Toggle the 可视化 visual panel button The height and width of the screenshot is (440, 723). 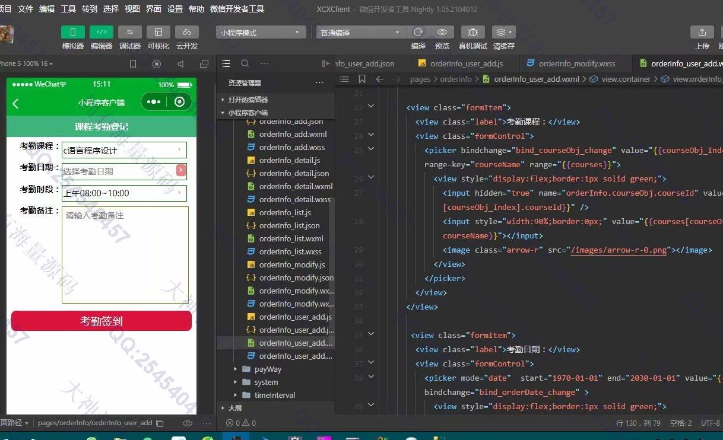[158, 32]
